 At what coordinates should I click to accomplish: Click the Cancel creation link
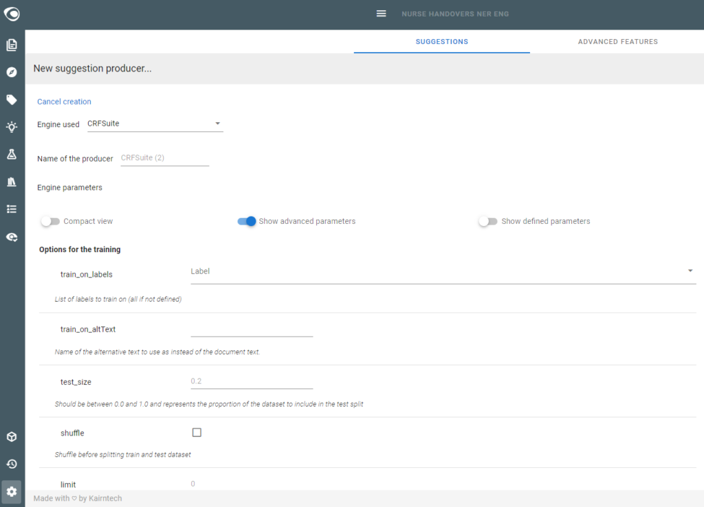tap(64, 102)
